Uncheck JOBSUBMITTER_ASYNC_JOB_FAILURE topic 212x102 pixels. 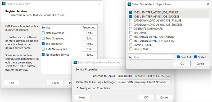coord(130,12)
